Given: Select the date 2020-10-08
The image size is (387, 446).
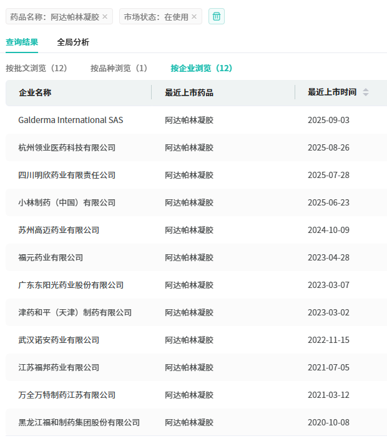Looking at the screenshot, I should point(329,422).
